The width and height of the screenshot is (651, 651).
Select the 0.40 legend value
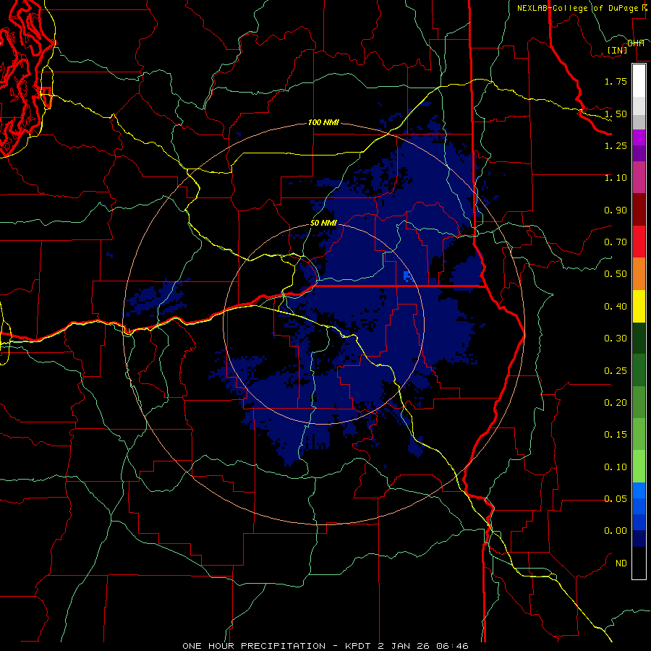coord(616,307)
